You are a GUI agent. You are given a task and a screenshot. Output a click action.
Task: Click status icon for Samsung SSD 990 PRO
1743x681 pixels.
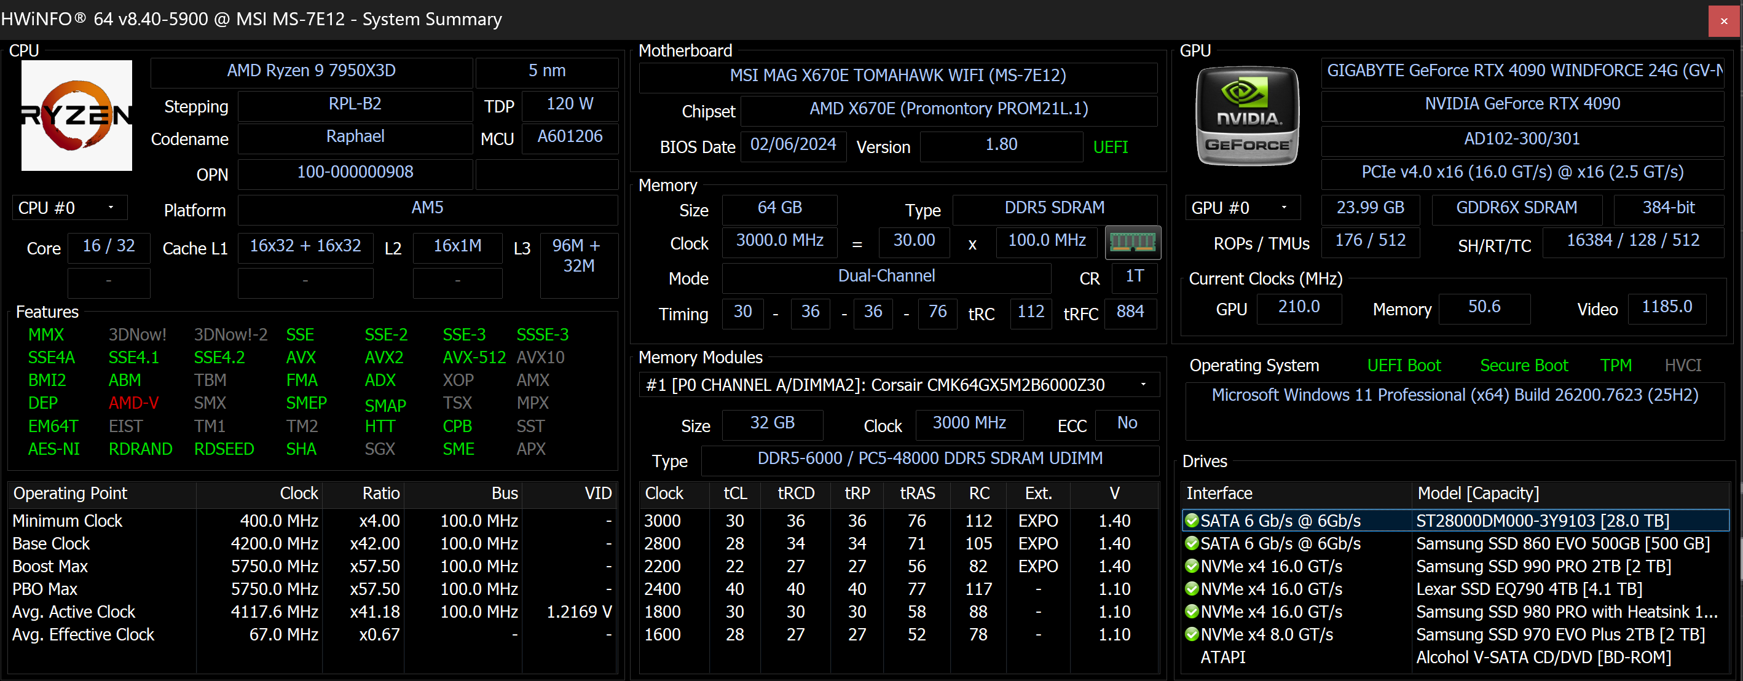pos(1192,566)
